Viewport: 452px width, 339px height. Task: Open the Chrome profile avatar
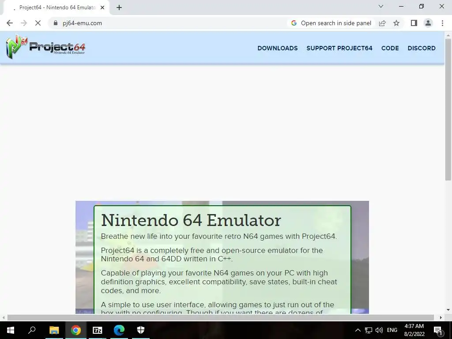pyautogui.click(x=428, y=23)
